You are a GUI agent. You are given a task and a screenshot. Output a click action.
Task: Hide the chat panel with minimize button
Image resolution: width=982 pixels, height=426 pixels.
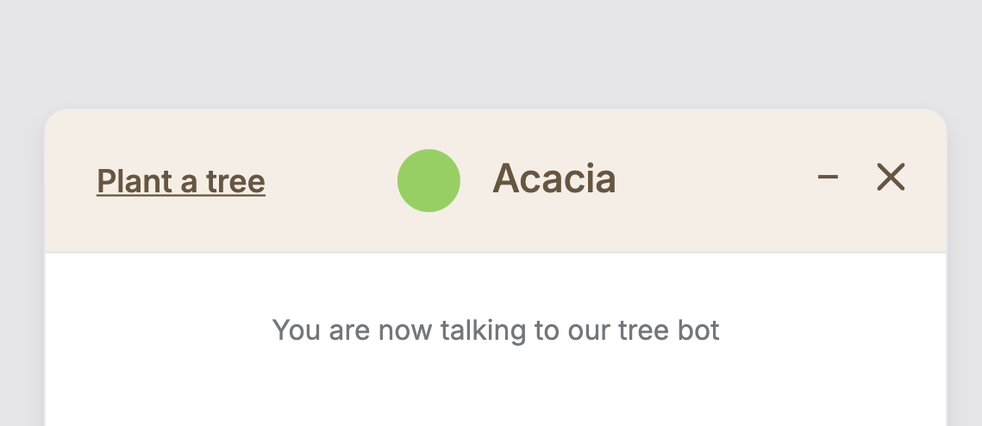tap(828, 178)
